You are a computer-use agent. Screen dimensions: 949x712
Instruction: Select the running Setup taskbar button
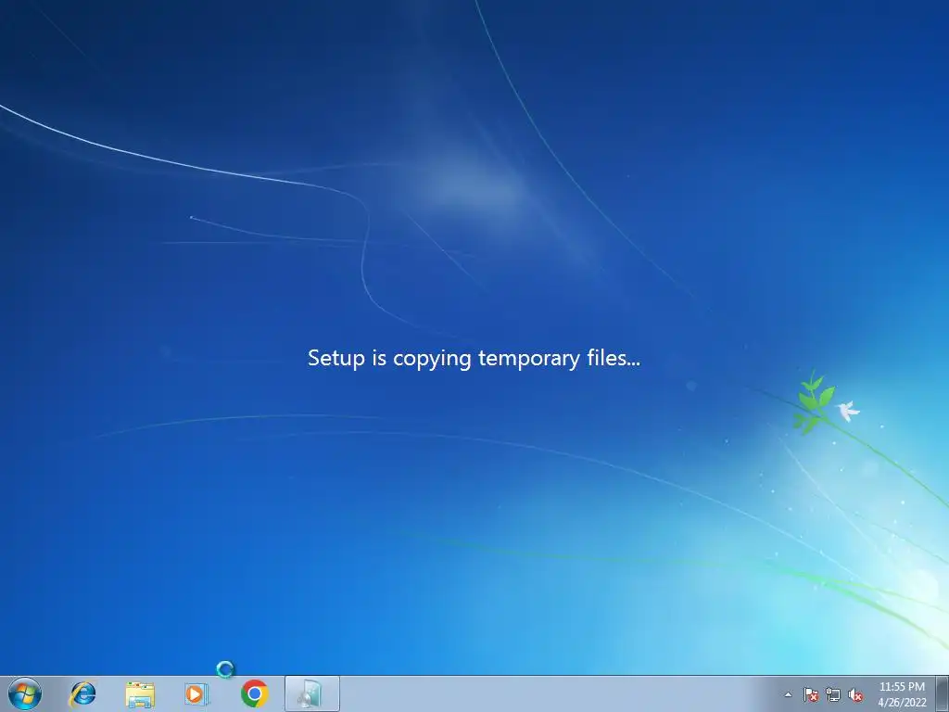click(x=311, y=693)
